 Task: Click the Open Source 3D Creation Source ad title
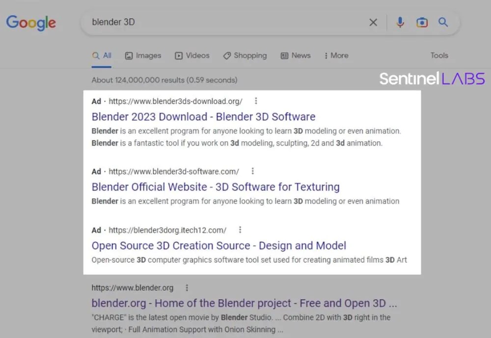point(218,245)
